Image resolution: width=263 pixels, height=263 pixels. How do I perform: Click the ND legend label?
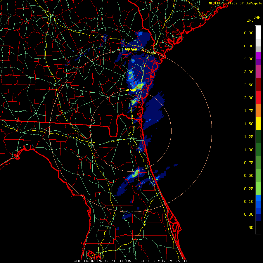[x=251, y=228]
